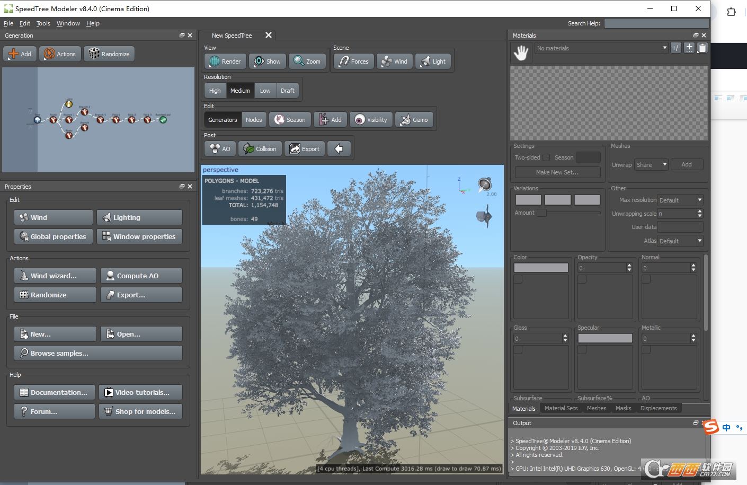Click the Compute AO button
747x485 pixels.
(141, 276)
